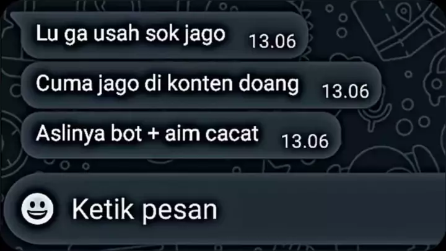Click the word "bot" in the third message
The image size is (446, 251).
(x=126, y=133)
